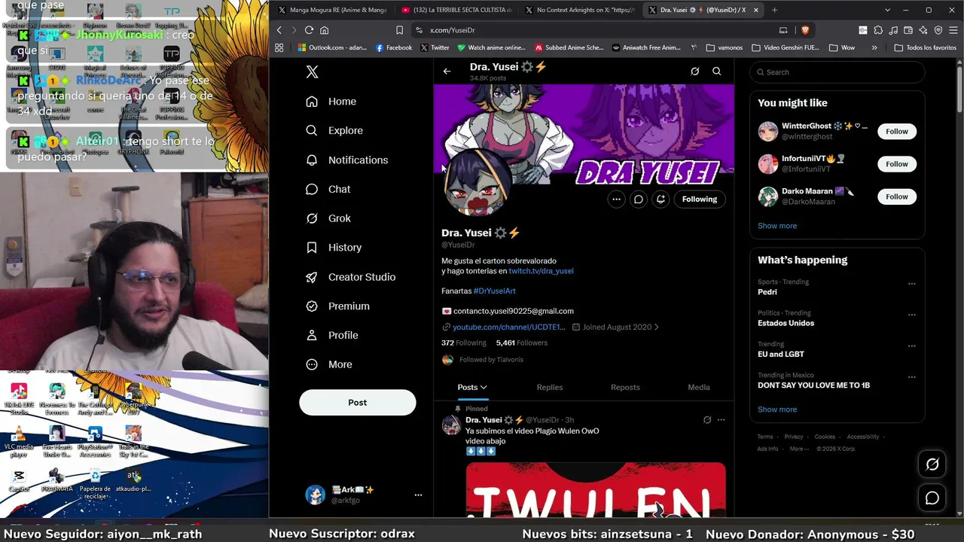Viewport: 964px width, 542px height.
Task: Show the browser tab list chevron
Action: coord(887,10)
